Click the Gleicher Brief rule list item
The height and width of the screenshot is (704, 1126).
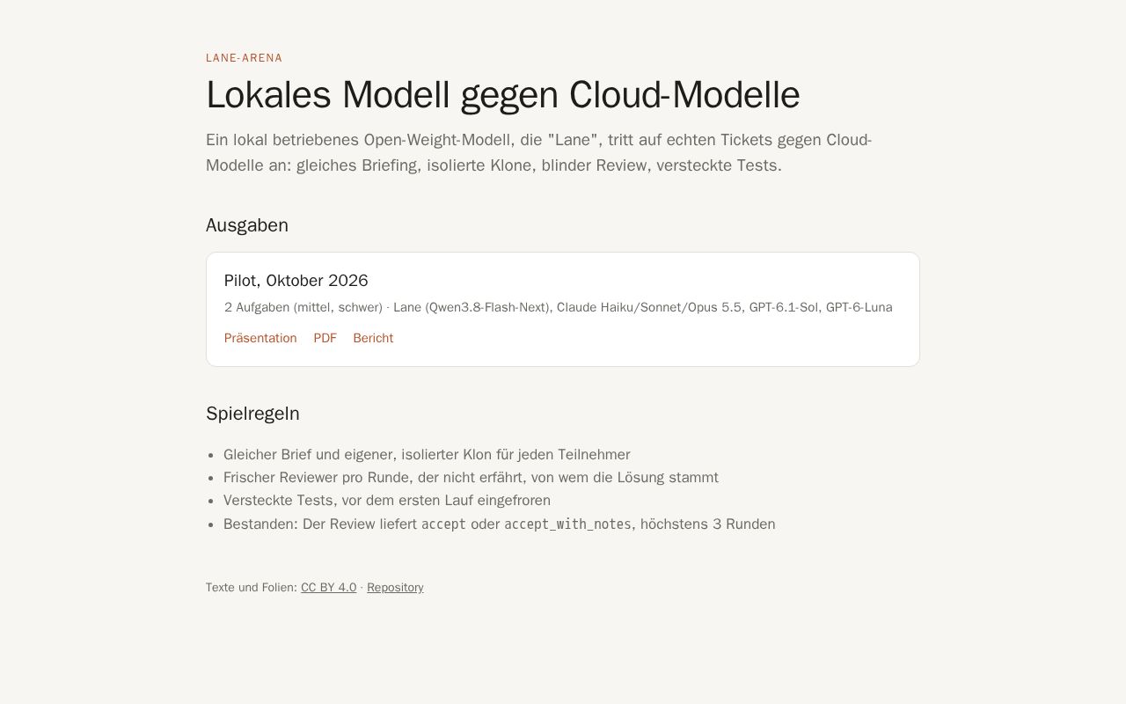427,455
